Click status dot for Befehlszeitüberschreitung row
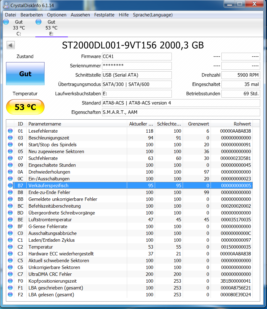This screenshot has height=309, width=267. pos(10,206)
